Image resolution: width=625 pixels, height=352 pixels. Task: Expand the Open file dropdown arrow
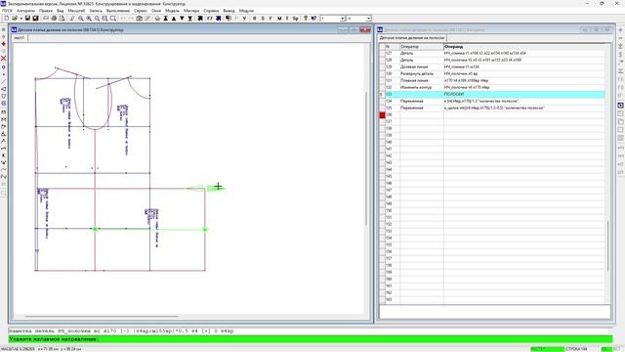[21, 18]
